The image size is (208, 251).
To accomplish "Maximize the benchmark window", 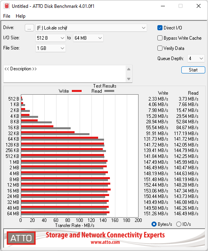I will click(181, 6).
